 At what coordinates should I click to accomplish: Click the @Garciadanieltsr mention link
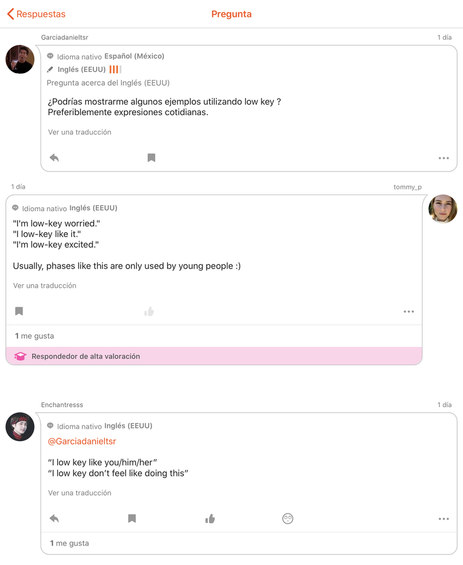82,441
